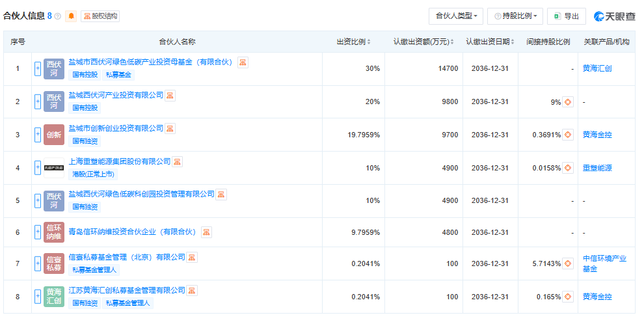The height and width of the screenshot is (324, 644).
Task: Click shareholding chain icon next to 0.3691%
Action: (568, 134)
